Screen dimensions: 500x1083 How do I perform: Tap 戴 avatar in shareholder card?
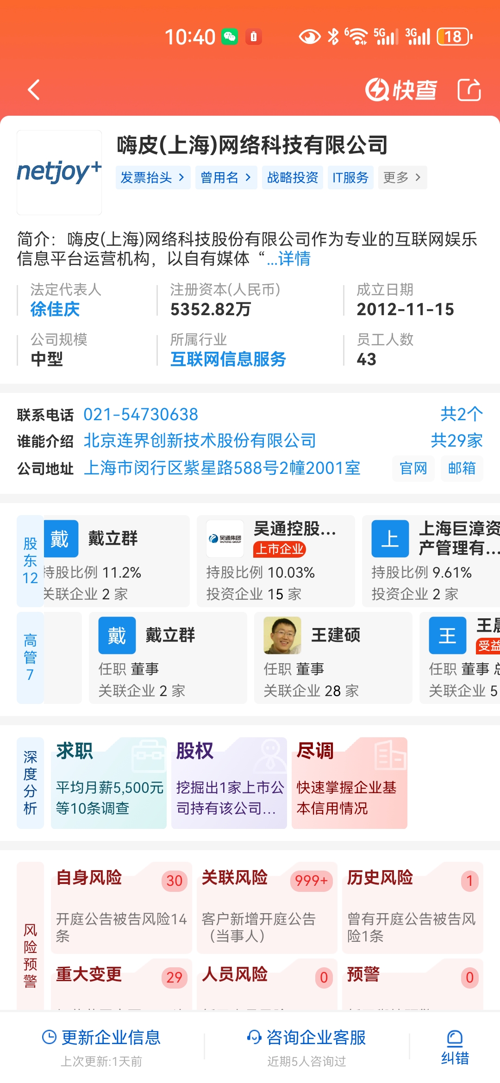[x=60, y=539]
